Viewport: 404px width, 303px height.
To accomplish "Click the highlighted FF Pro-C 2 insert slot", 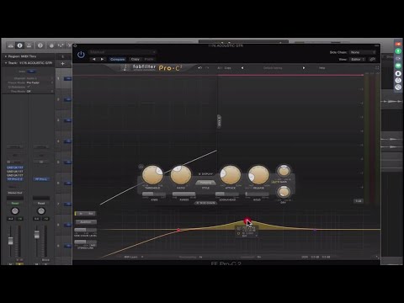I will pyautogui.click(x=15, y=179).
